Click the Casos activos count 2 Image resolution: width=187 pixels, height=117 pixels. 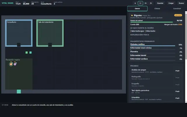click(x=58, y=3)
